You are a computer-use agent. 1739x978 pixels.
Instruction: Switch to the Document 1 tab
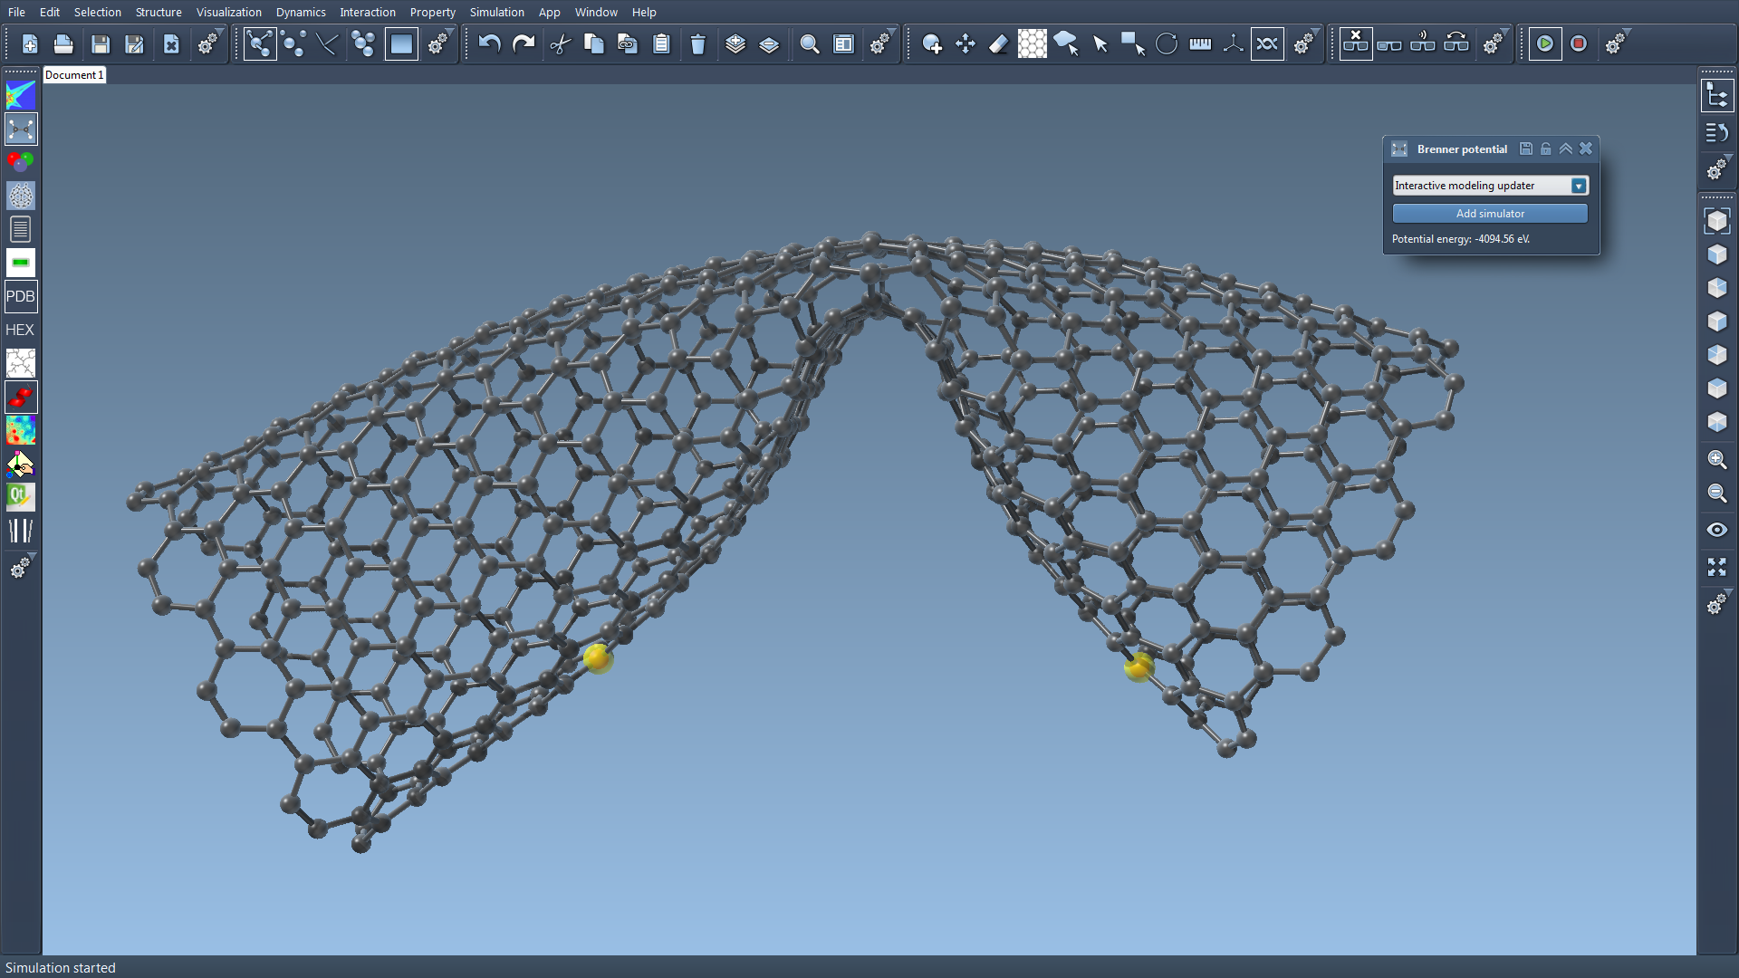pos(74,75)
